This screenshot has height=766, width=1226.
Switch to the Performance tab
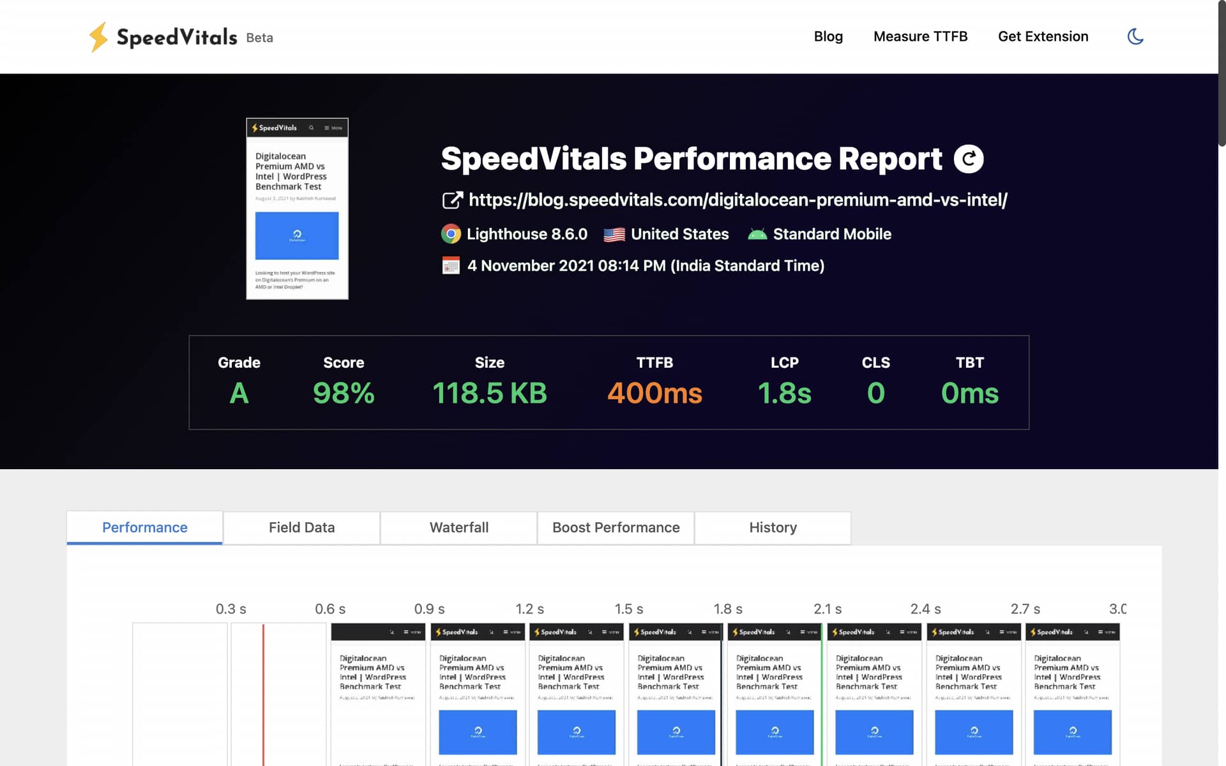145,527
